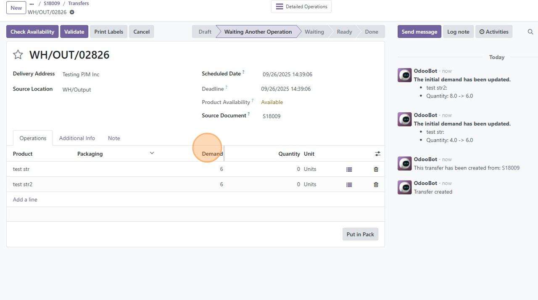The image size is (538, 300).
Task: Delete the test str line
Action: (376, 169)
